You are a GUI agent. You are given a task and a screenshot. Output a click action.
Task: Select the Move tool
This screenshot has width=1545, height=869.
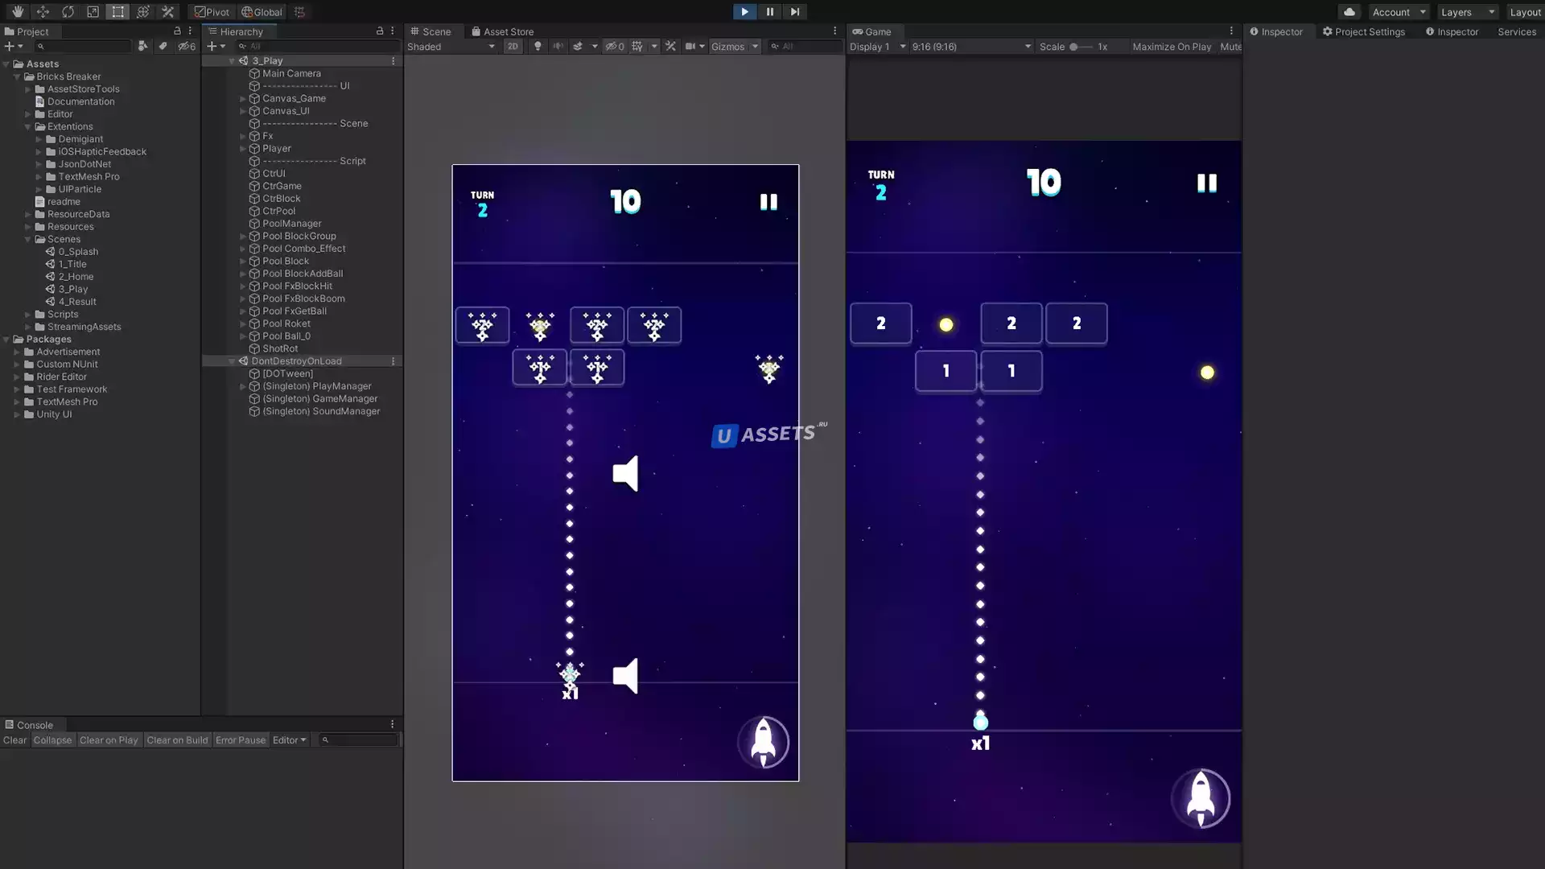43,12
